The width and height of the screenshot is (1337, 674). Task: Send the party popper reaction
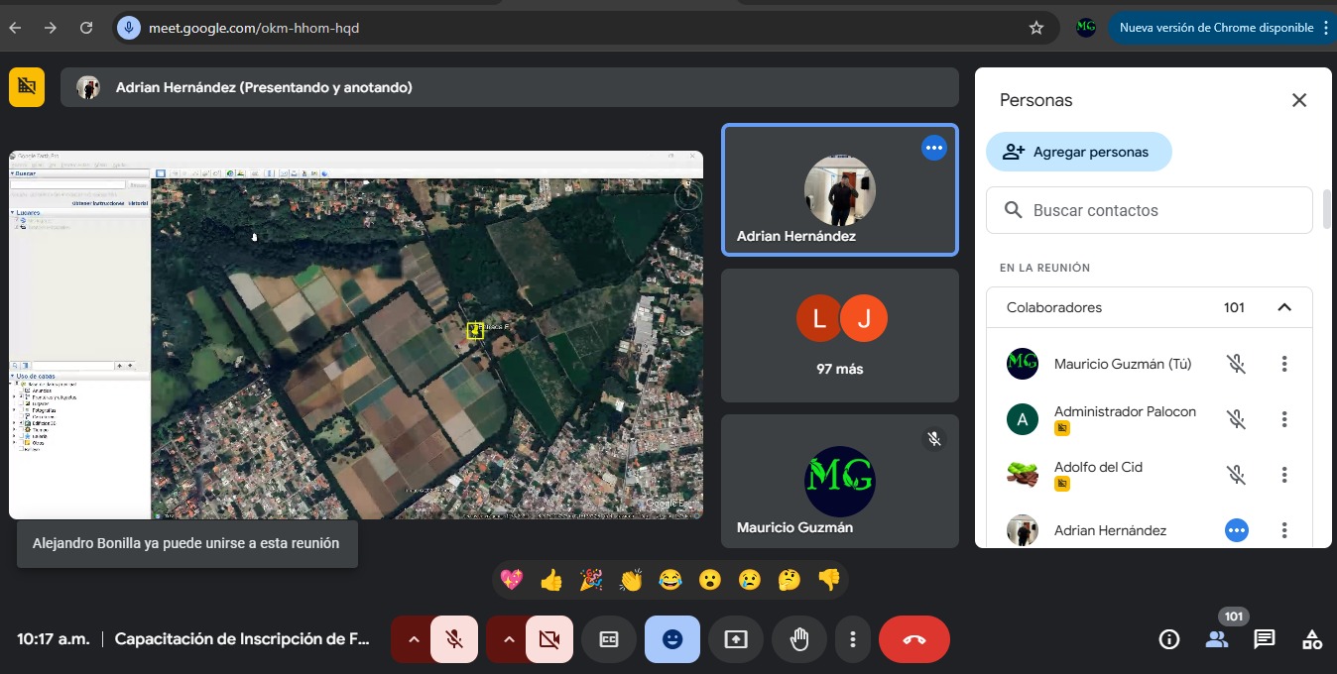click(x=591, y=580)
